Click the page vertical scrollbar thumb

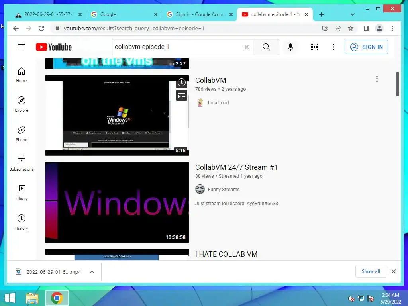(397, 84)
